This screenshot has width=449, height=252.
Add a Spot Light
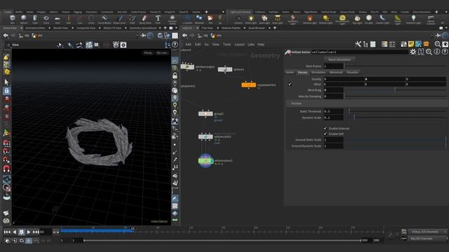[264, 20]
